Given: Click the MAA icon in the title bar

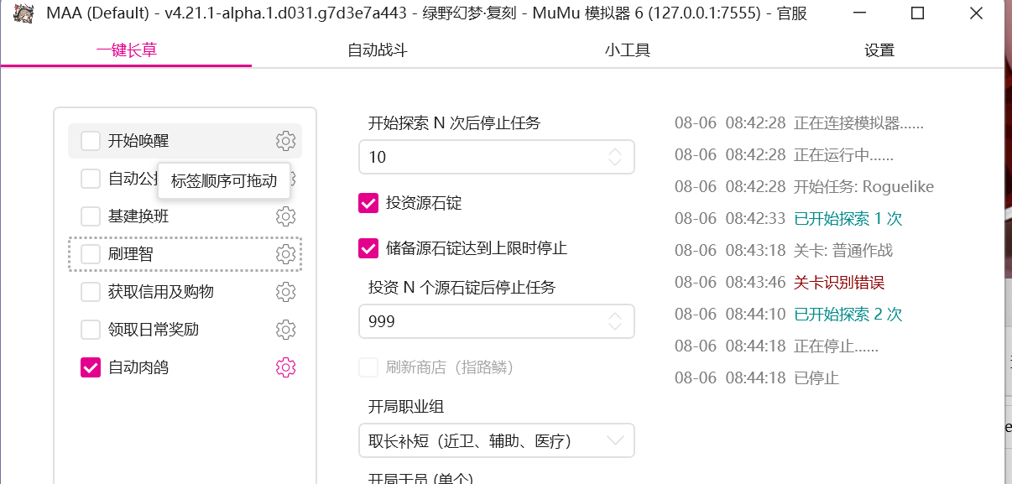Looking at the screenshot, I should (x=23, y=13).
